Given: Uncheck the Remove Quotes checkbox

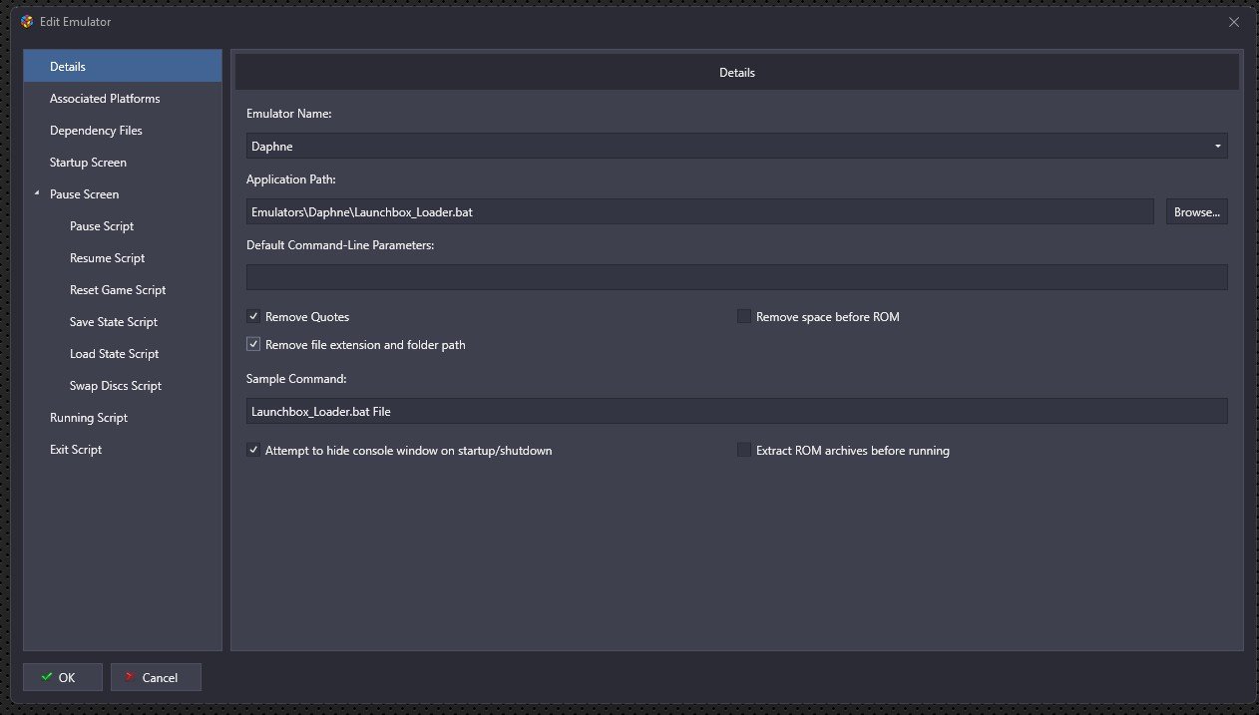Looking at the screenshot, I should pyautogui.click(x=253, y=317).
